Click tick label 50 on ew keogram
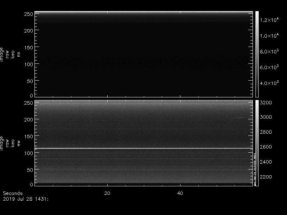The width and height of the screenshot is (287, 215). 30,170
